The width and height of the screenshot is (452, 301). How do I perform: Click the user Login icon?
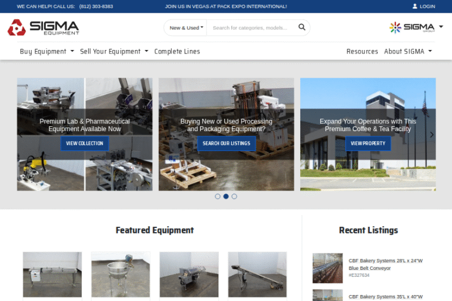[415, 6]
